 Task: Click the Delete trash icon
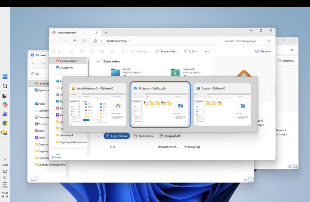tap(122, 51)
